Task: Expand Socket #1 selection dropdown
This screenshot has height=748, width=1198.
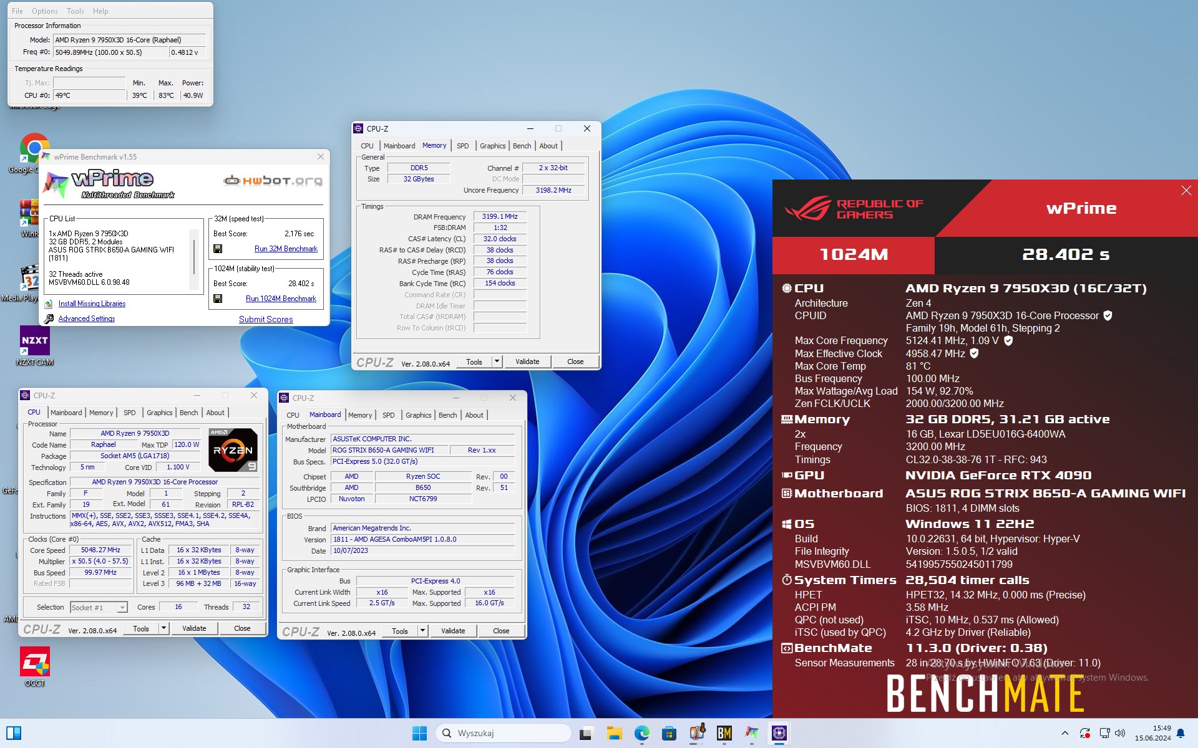Action: pos(122,607)
